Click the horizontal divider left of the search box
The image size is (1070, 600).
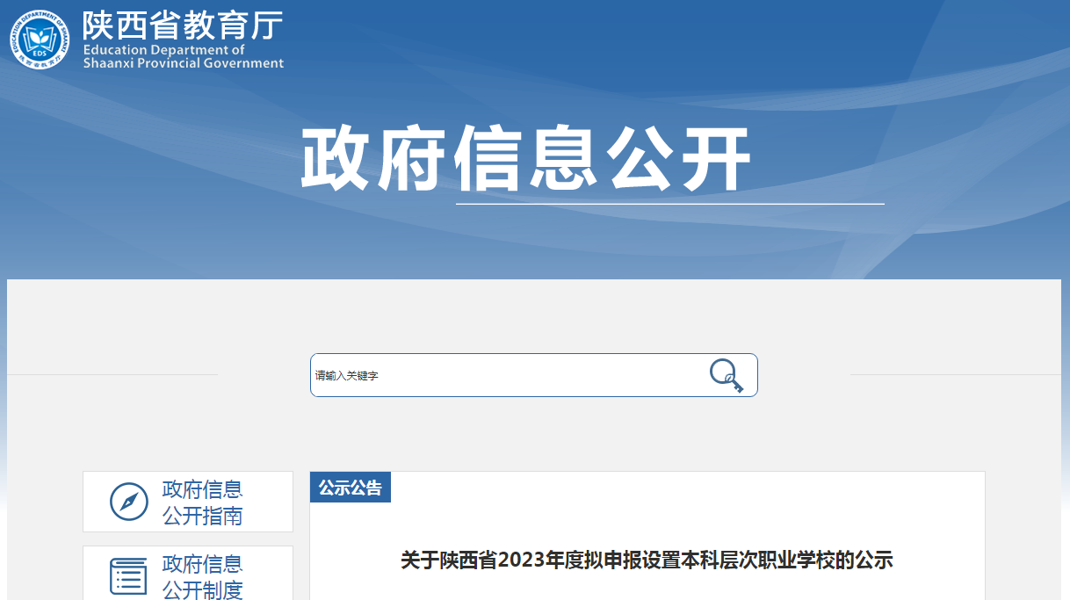[x=112, y=375]
